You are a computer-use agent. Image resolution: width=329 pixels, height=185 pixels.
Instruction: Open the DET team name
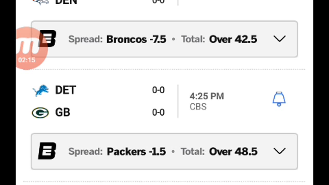tap(66, 90)
